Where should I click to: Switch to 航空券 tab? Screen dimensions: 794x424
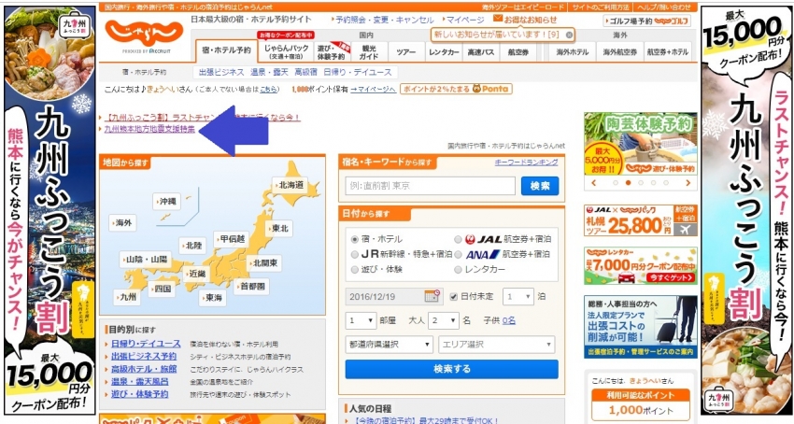tap(518, 51)
